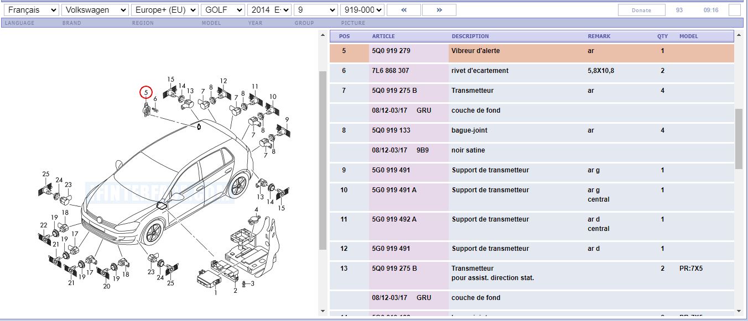Open the Europe+ (EU) region dropdown
The width and height of the screenshot is (748, 321).
click(x=165, y=10)
